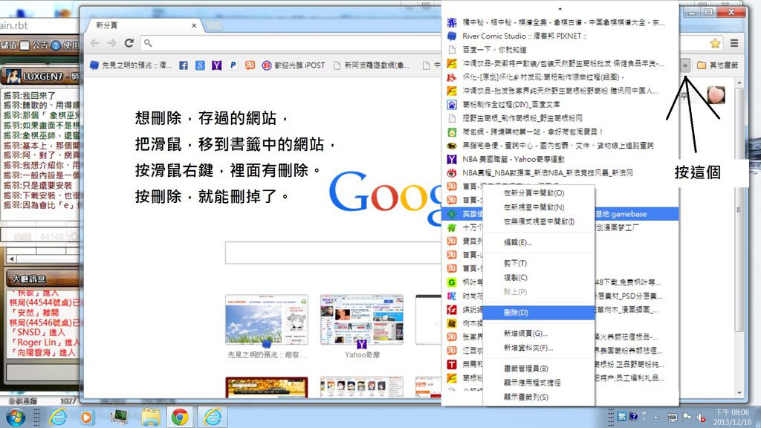761x428 pixels.
Task: Expand the bookmarks overflow chevron »
Action: click(x=684, y=65)
